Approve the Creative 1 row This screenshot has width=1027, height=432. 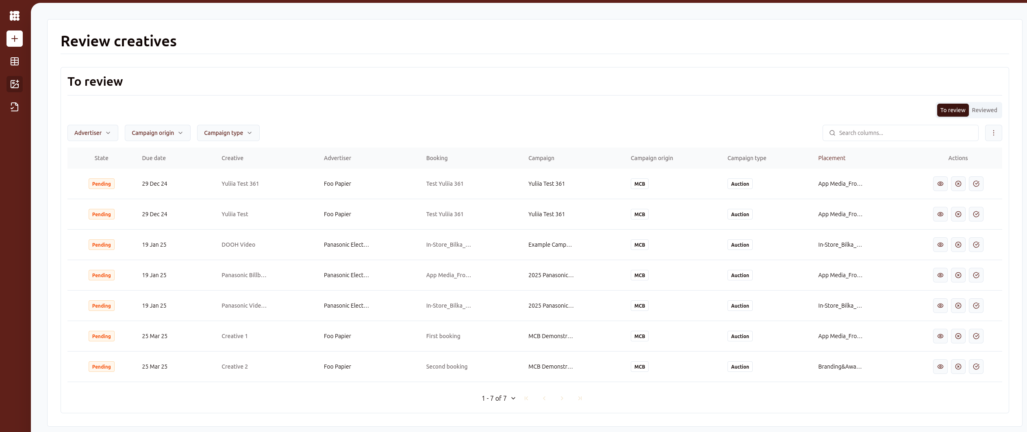pos(976,336)
